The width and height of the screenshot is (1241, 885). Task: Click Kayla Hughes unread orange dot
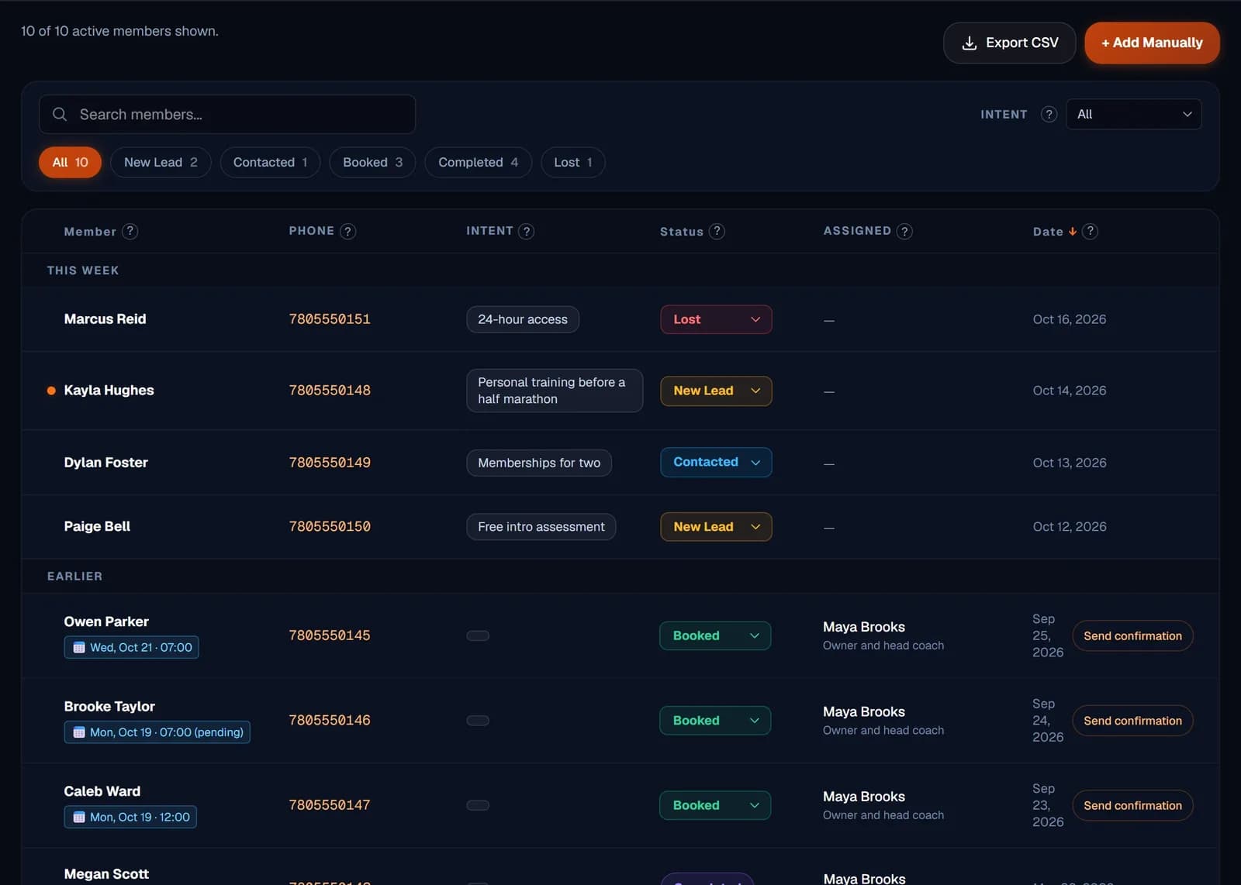[x=51, y=391]
